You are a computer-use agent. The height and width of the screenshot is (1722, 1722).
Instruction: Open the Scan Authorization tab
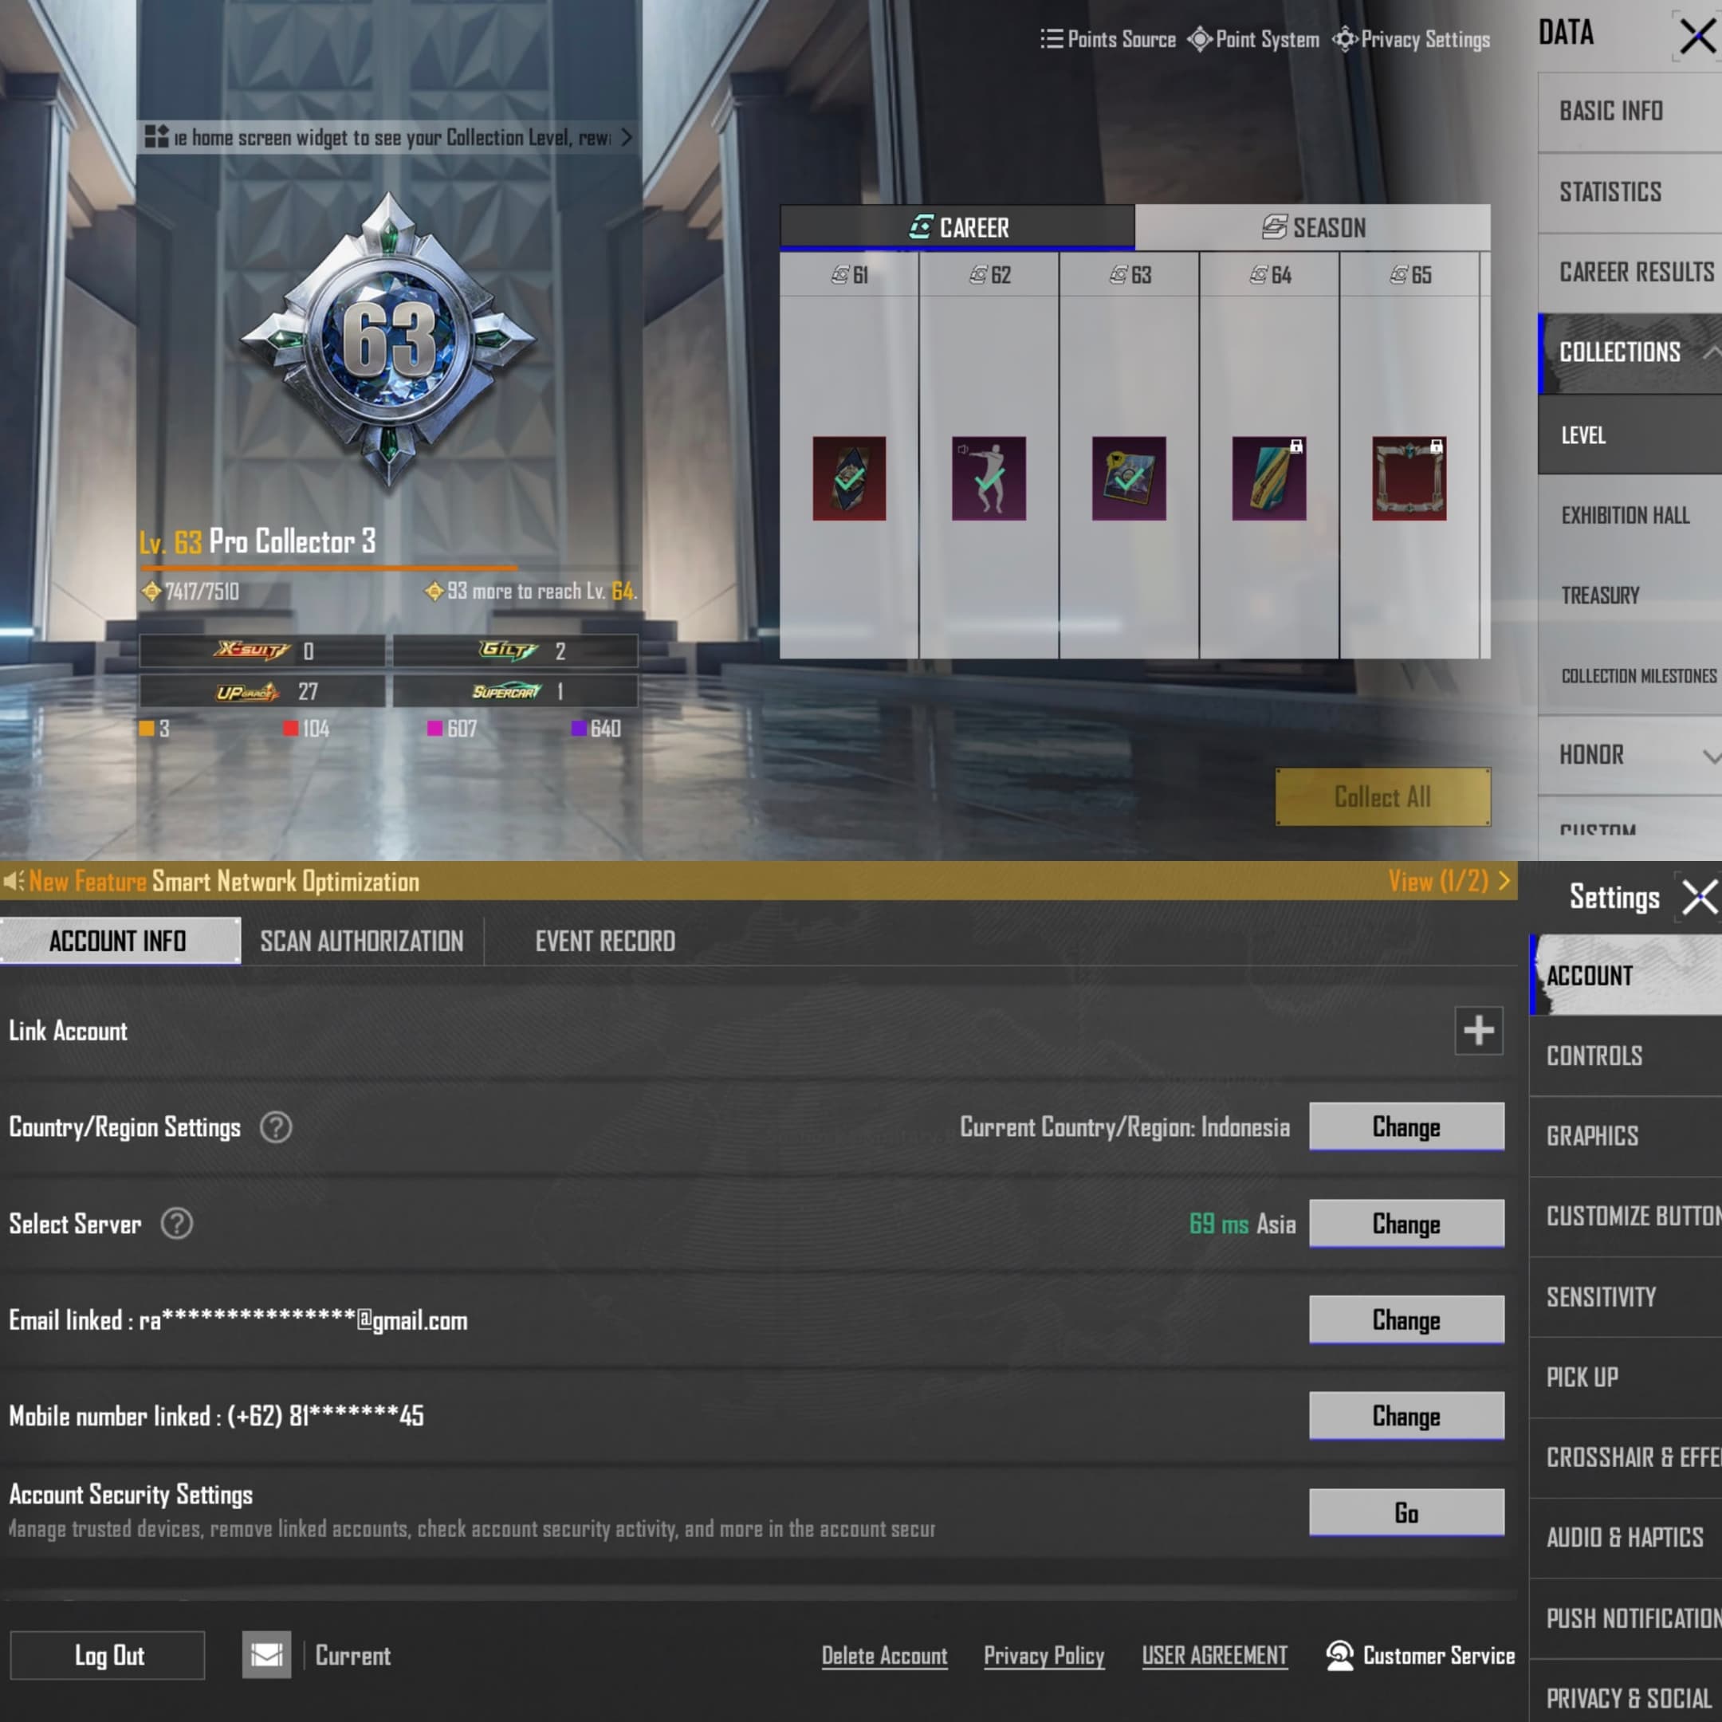(362, 942)
